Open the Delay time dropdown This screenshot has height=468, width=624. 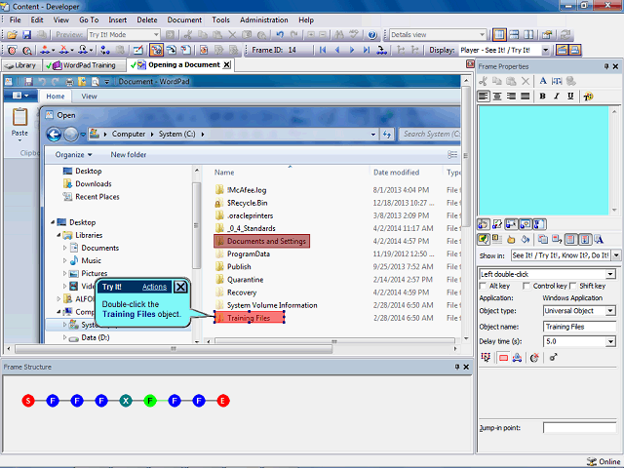click(x=610, y=341)
